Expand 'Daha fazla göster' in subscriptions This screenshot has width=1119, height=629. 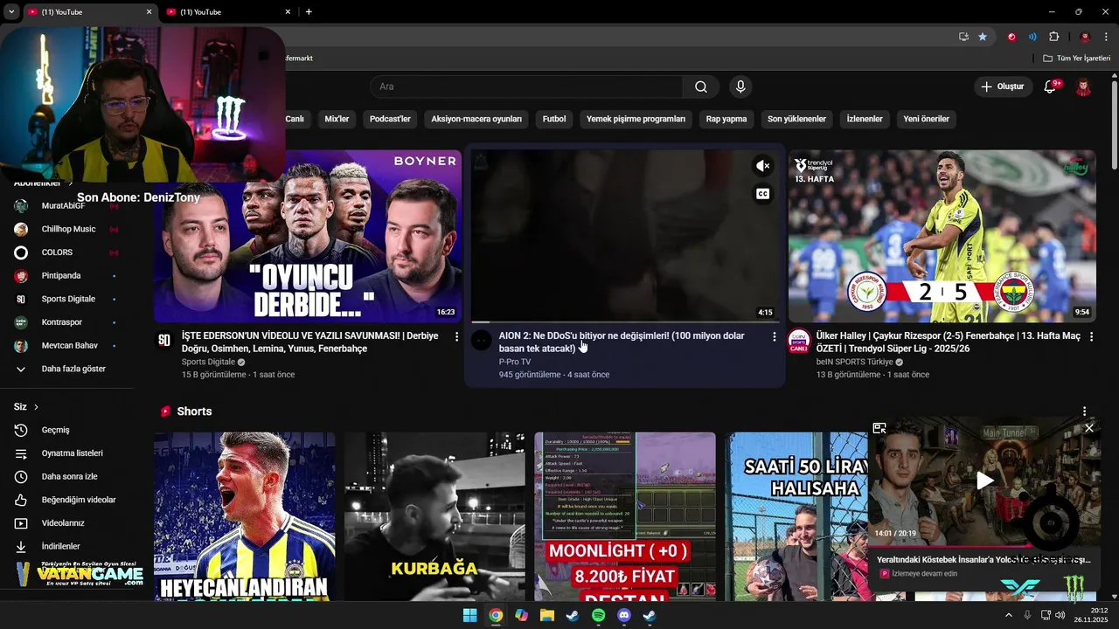coord(73,369)
